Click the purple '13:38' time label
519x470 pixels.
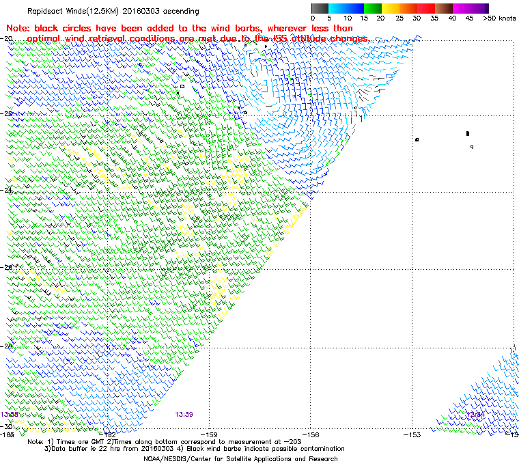[10, 415]
